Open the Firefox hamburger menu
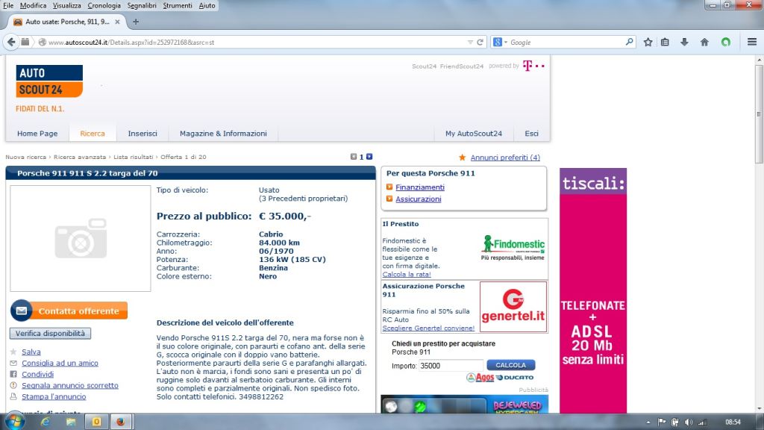The image size is (764, 430). pyautogui.click(x=752, y=43)
